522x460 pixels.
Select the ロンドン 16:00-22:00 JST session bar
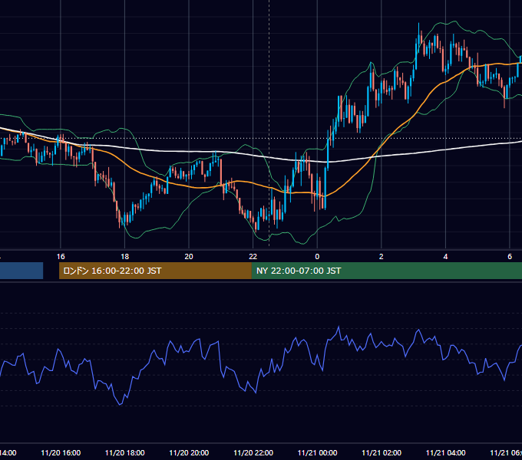155,271
